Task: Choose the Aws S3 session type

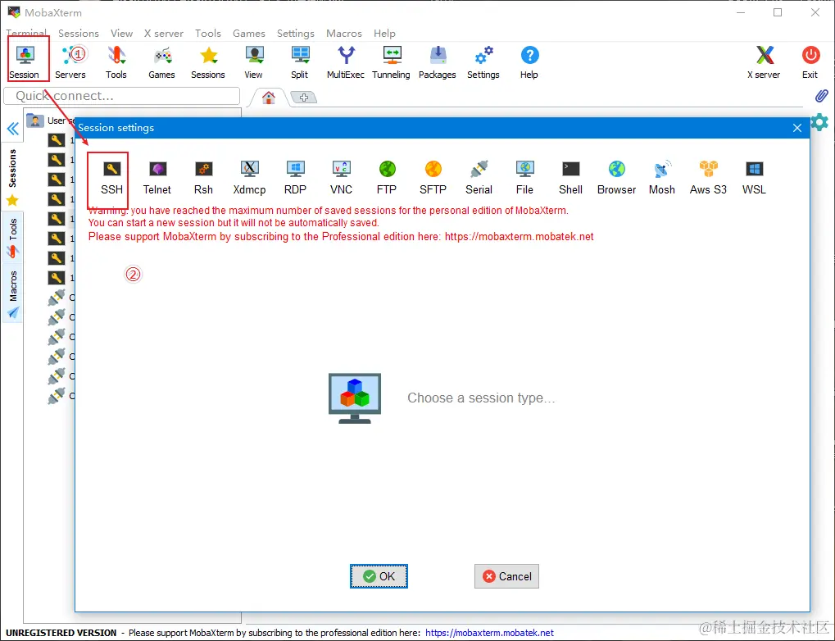Action: (708, 178)
